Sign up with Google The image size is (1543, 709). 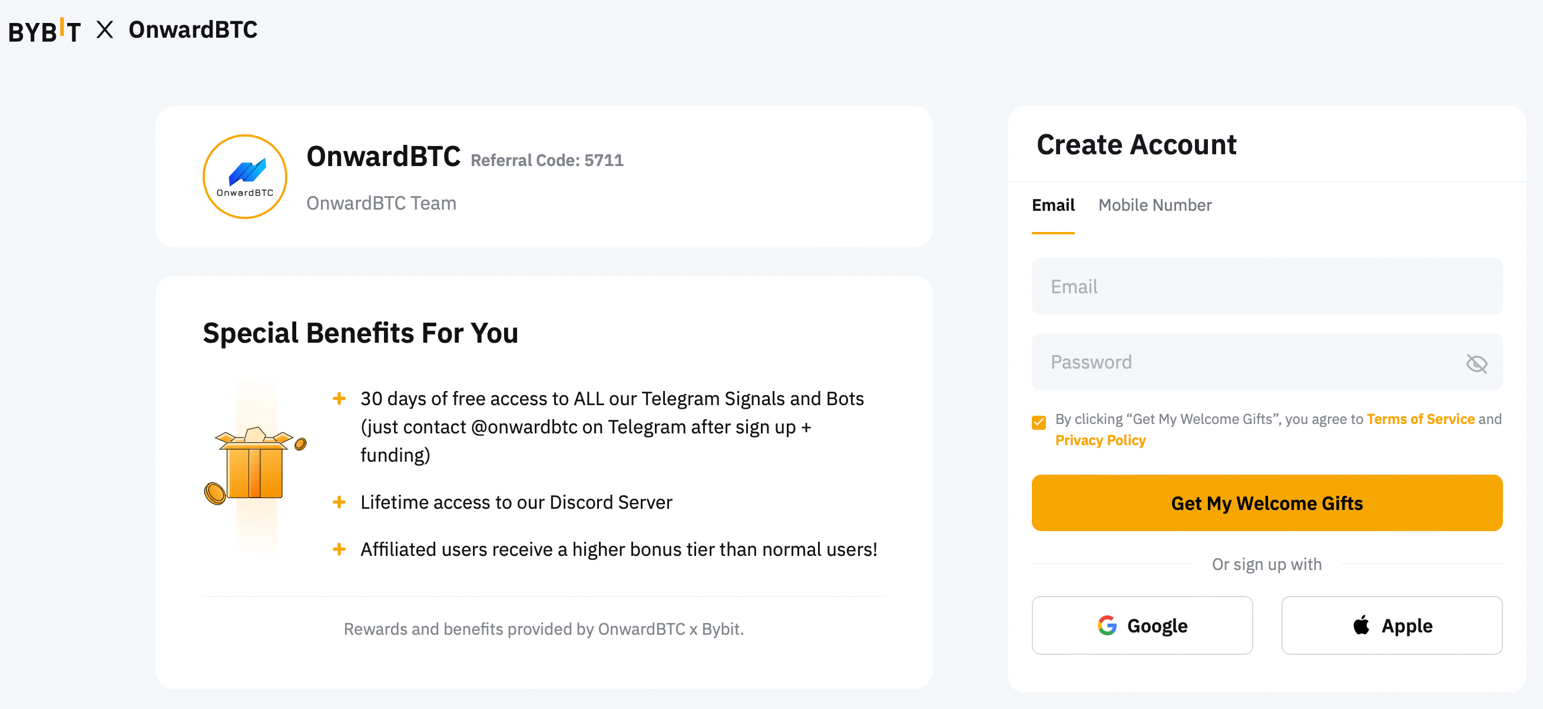1142,625
